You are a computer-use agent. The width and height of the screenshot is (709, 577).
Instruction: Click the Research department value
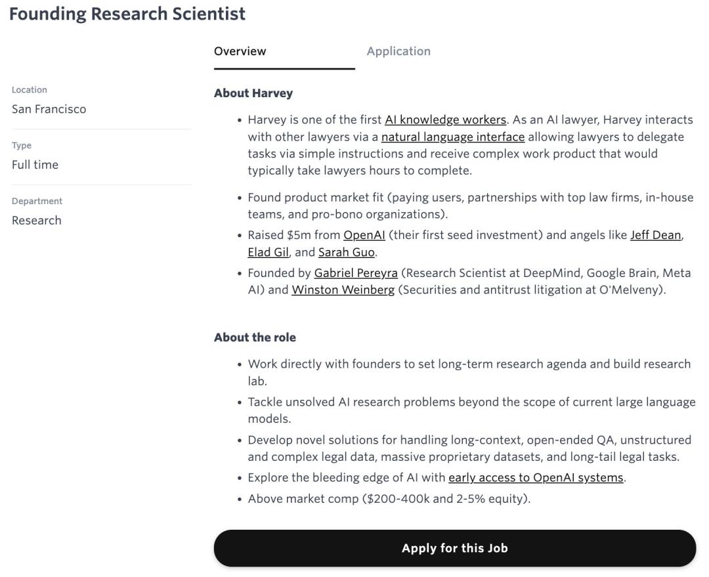36,221
